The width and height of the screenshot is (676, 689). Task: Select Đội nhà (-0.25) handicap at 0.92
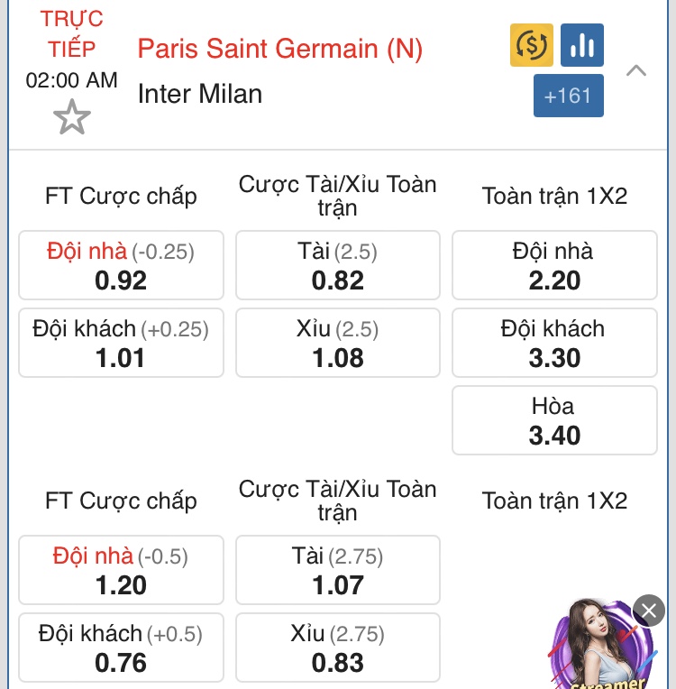coord(122,265)
